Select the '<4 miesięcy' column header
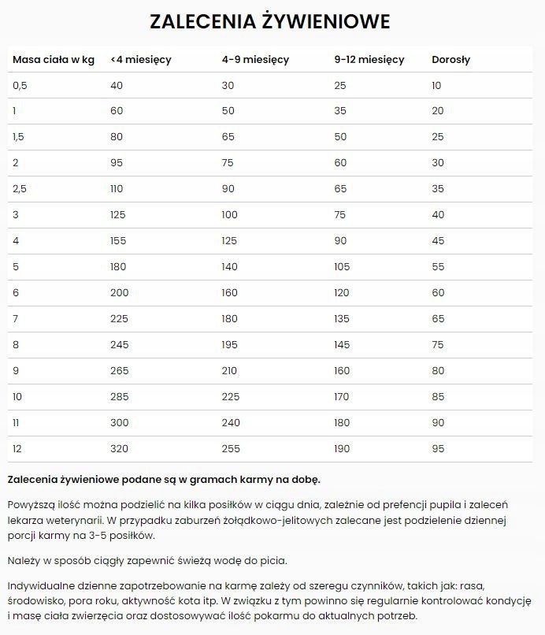Image resolution: width=545 pixels, height=635 pixels. coord(141,60)
